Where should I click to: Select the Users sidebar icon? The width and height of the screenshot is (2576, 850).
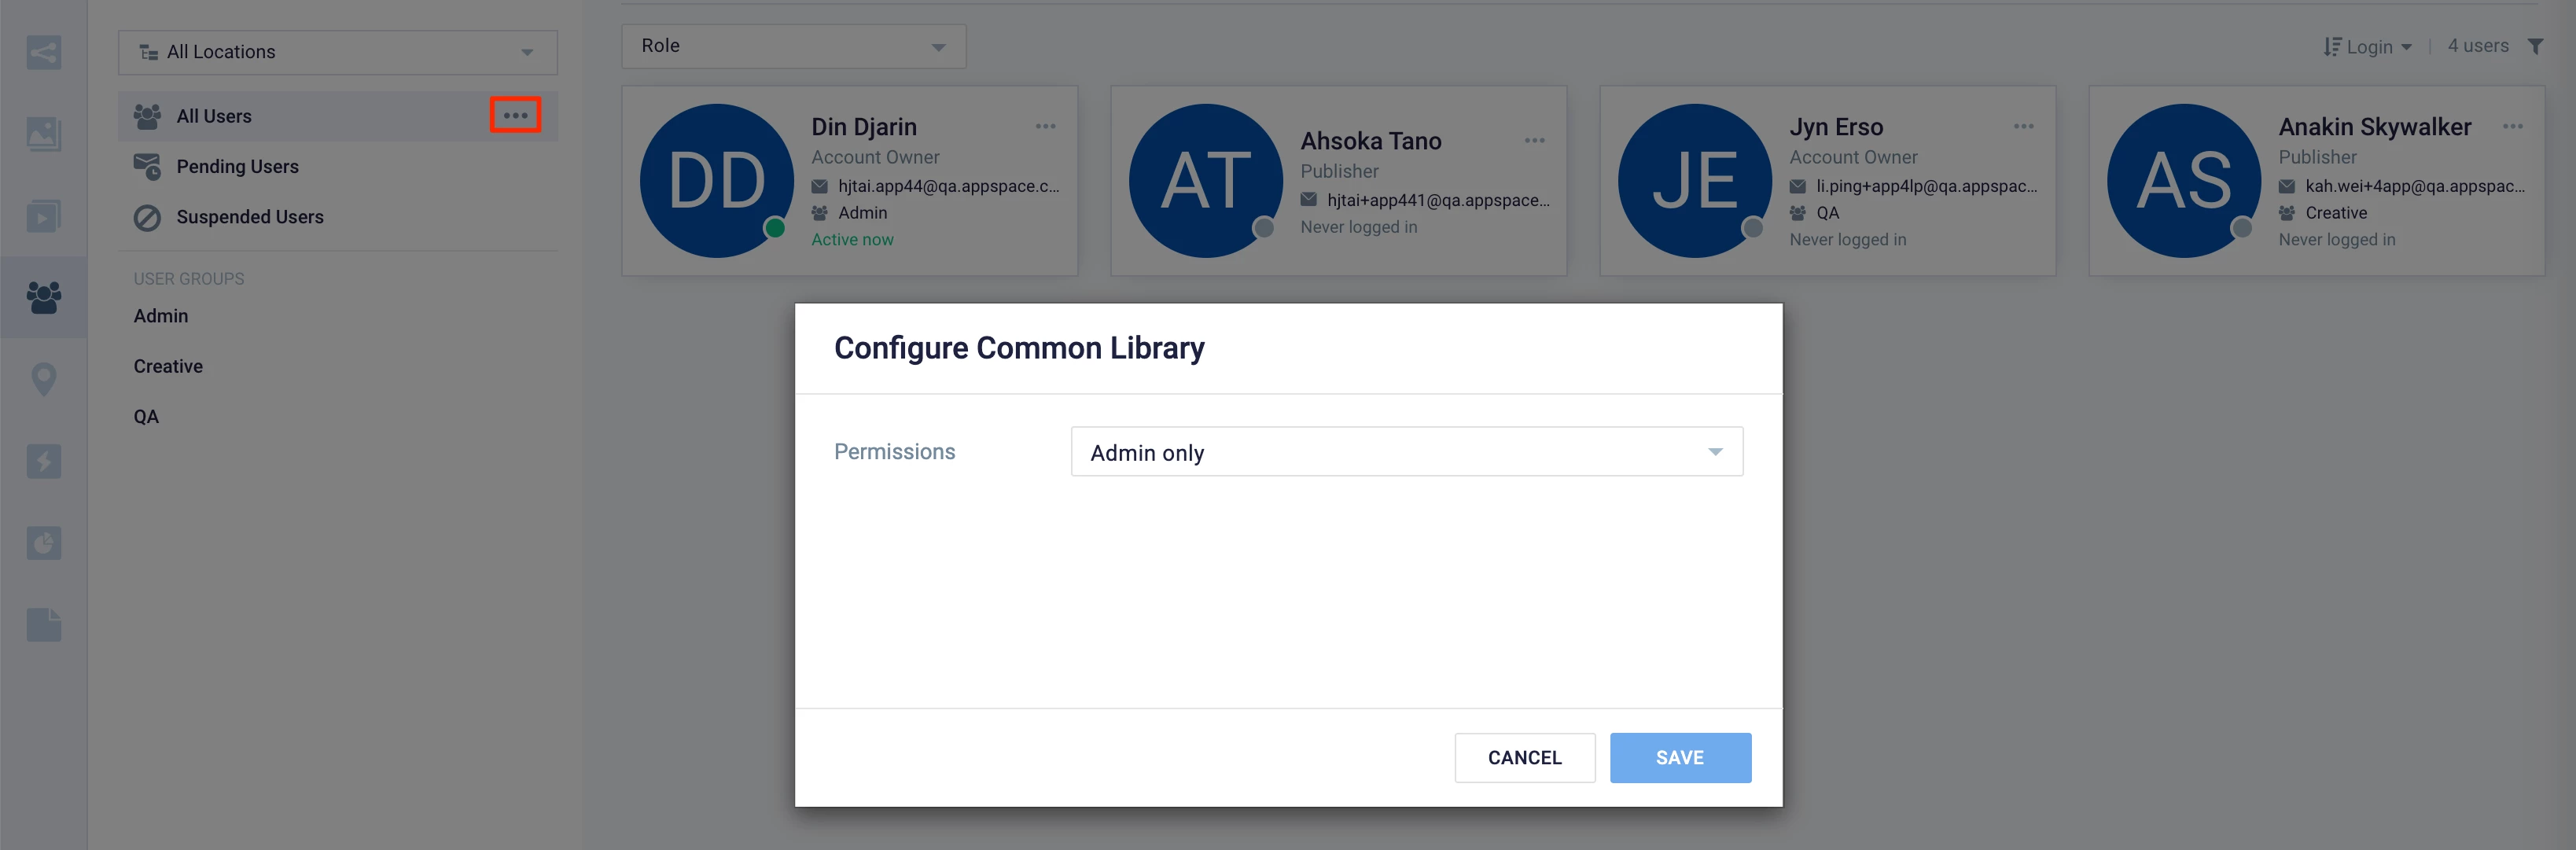coord(43,297)
